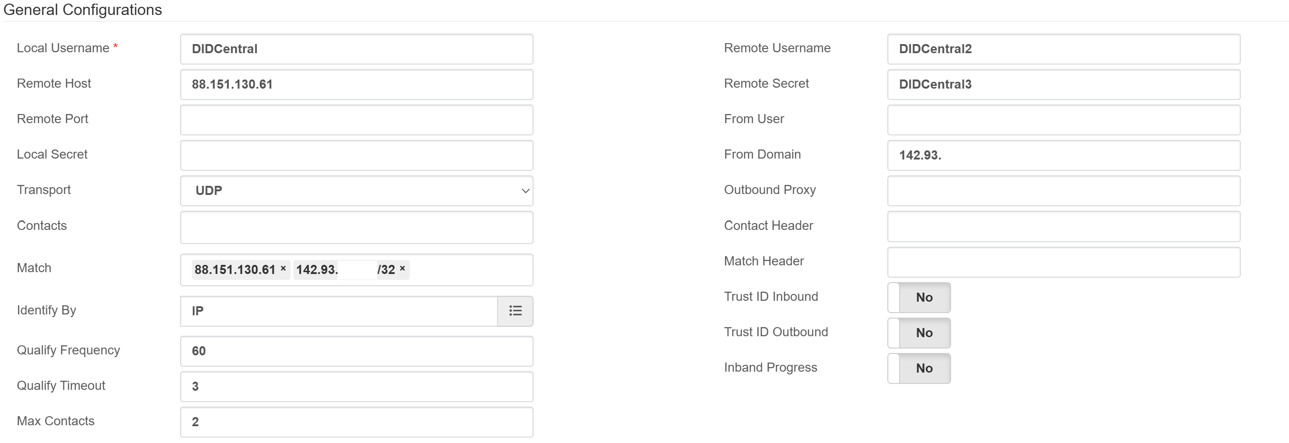
Task: Click the Outbound Proxy label
Action: [770, 190]
